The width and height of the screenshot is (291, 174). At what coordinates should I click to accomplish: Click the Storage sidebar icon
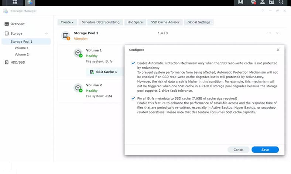pyautogui.click(x=7, y=33)
